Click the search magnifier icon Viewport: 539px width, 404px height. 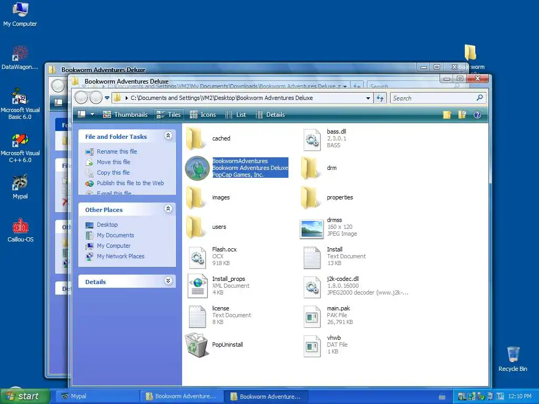click(480, 98)
